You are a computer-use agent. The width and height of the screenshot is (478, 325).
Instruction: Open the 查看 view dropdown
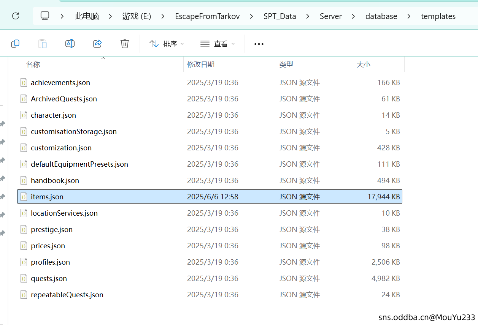[x=218, y=44]
